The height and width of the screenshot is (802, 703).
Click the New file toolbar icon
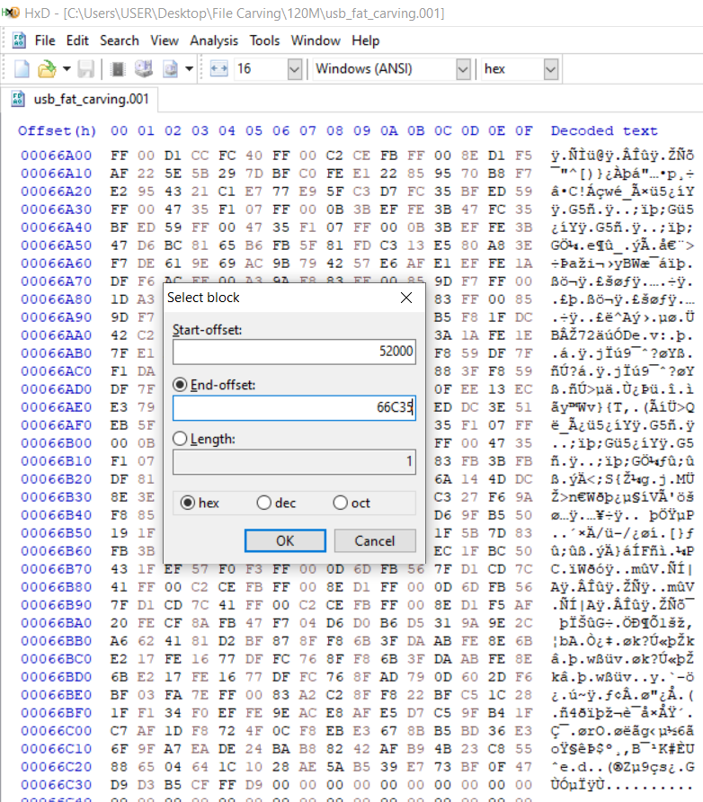point(22,69)
